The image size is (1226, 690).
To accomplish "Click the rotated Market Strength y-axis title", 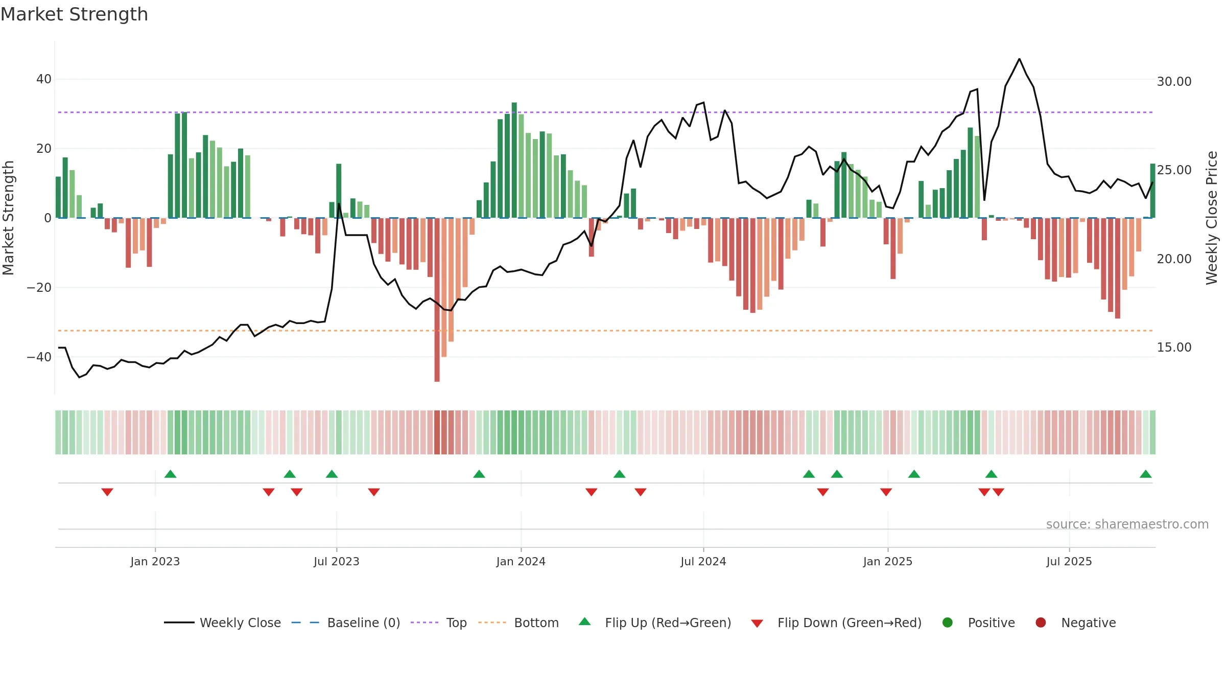I will (8, 218).
